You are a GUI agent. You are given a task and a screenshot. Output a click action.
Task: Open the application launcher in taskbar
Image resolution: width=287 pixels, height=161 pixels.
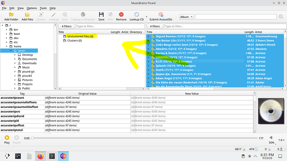tap(7, 156)
